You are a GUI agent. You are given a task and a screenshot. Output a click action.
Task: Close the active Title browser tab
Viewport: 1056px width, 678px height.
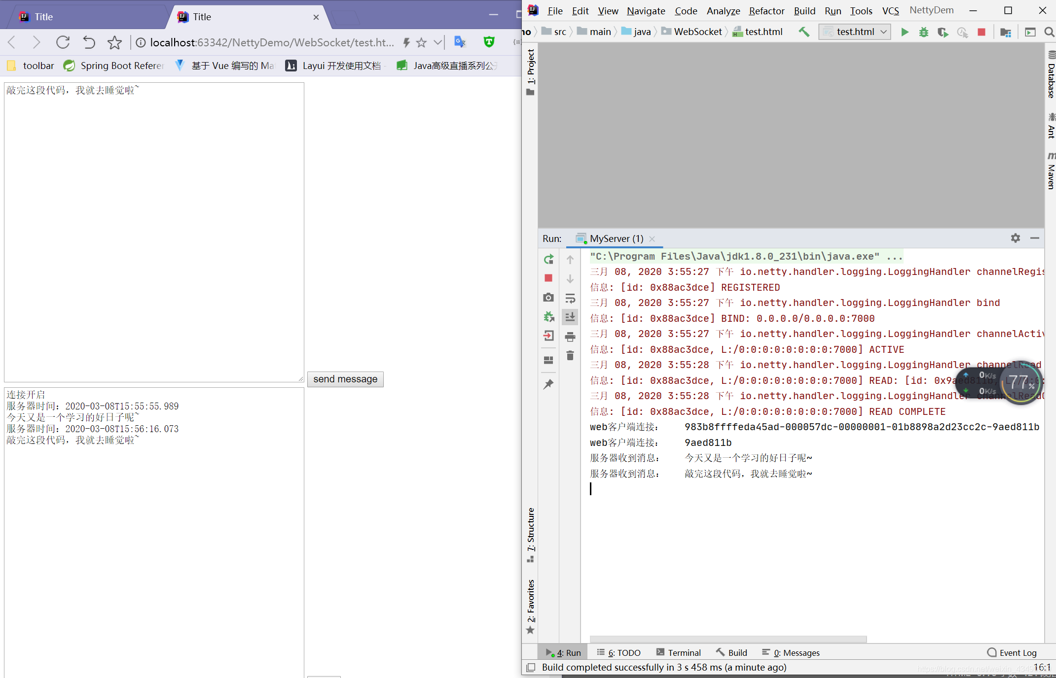pyautogui.click(x=316, y=17)
